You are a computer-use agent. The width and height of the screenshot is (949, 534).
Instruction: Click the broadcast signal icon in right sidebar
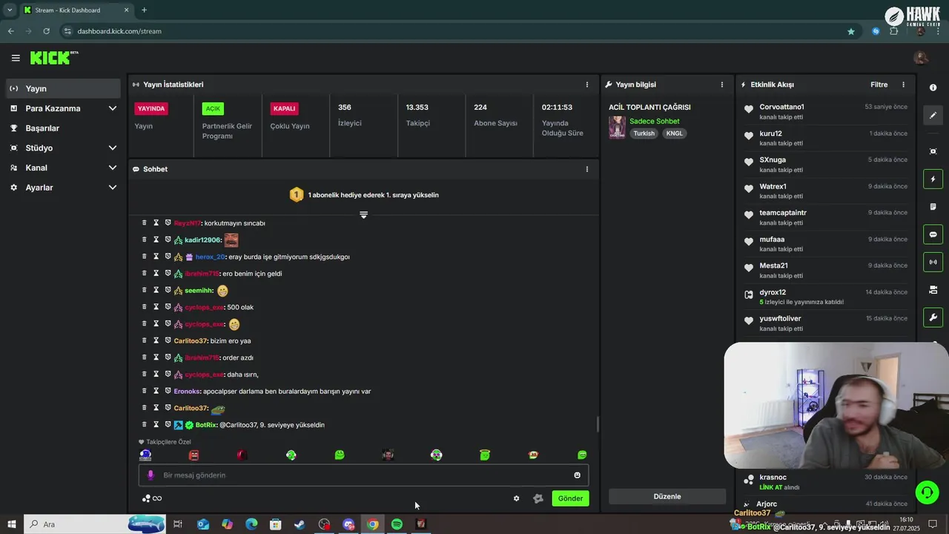933,262
